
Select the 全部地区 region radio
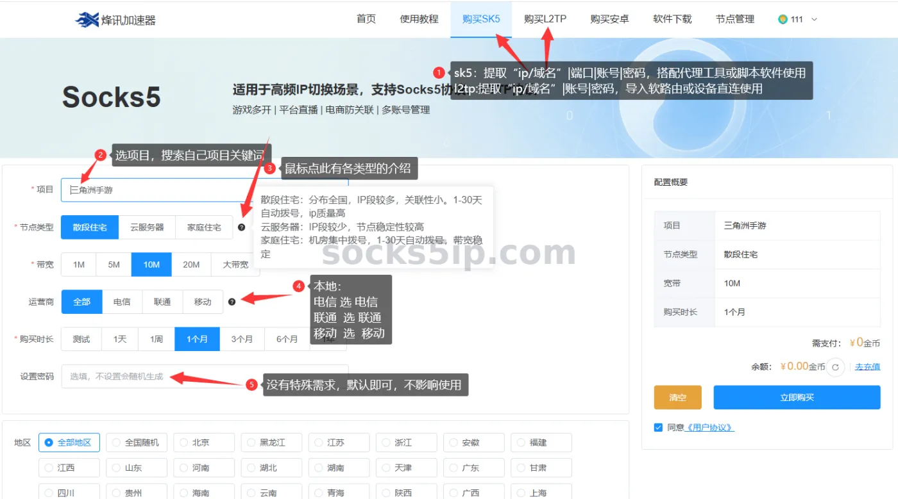69,443
